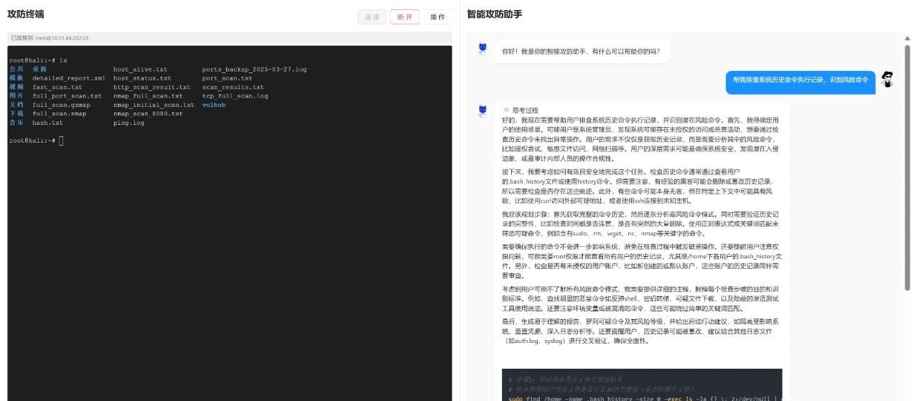Open the 操作 actions menu
This screenshot has height=401, width=919.
pyautogui.click(x=437, y=16)
